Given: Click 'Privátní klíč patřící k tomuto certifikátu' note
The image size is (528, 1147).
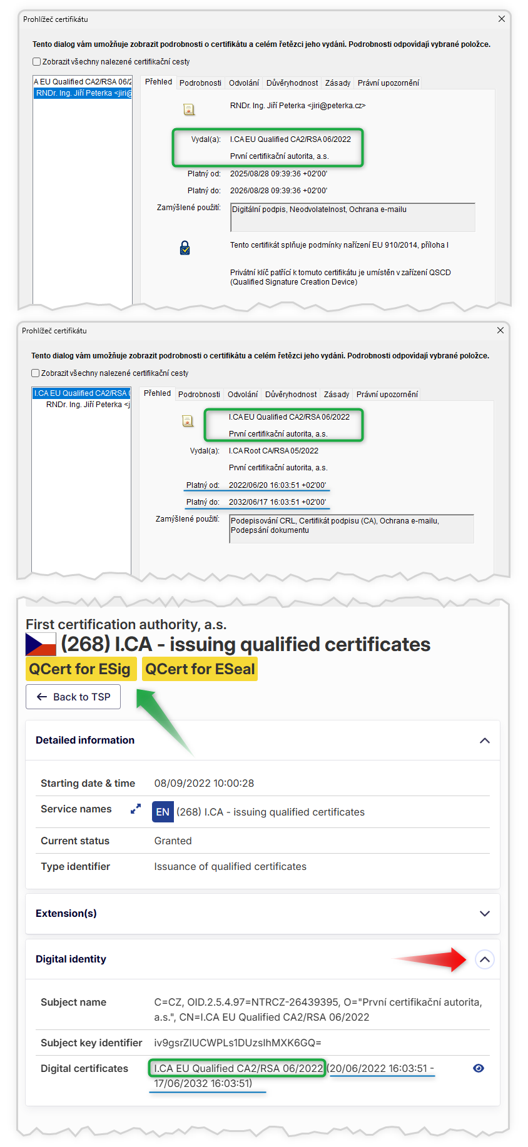Looking at the screenshot, I should point(340,277).
